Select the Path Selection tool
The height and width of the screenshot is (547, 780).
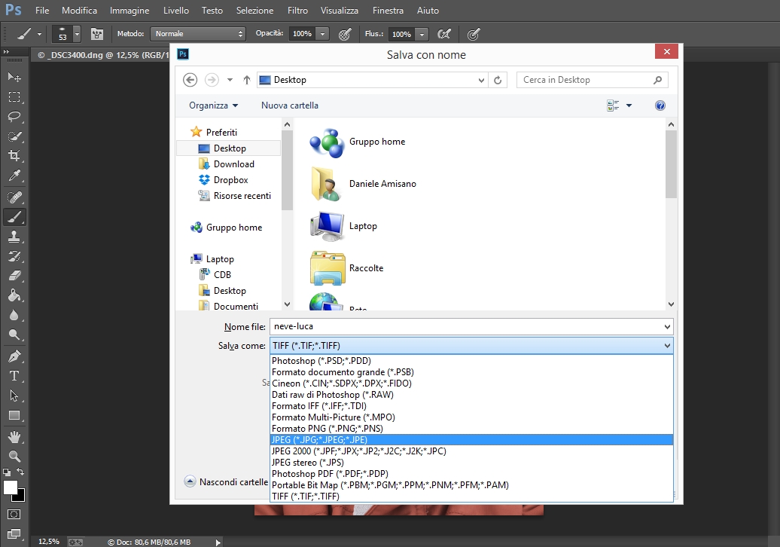14,396
